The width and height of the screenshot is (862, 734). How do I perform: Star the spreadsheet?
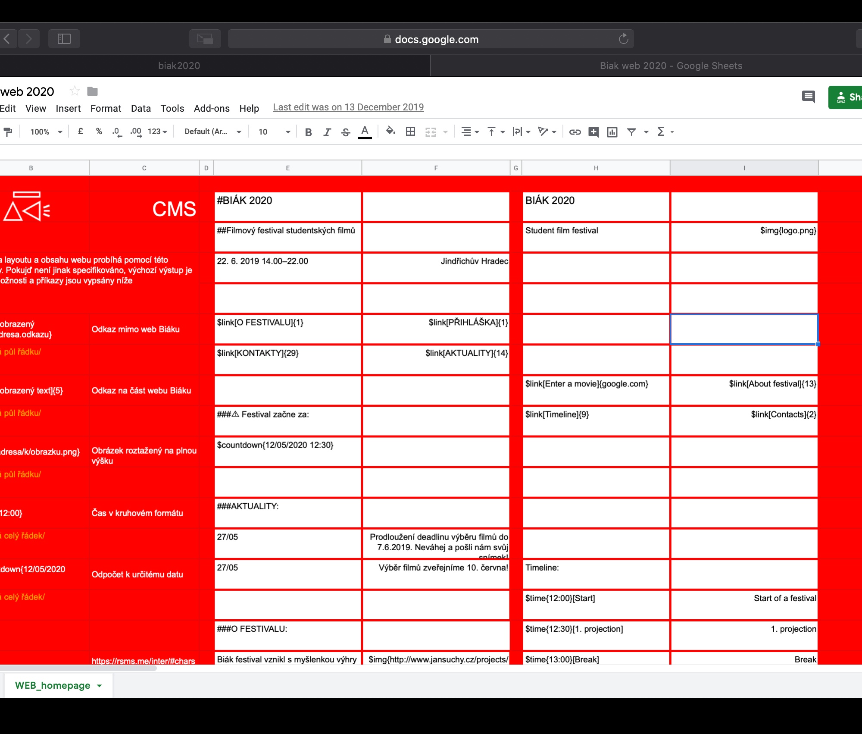pos(75,91)
